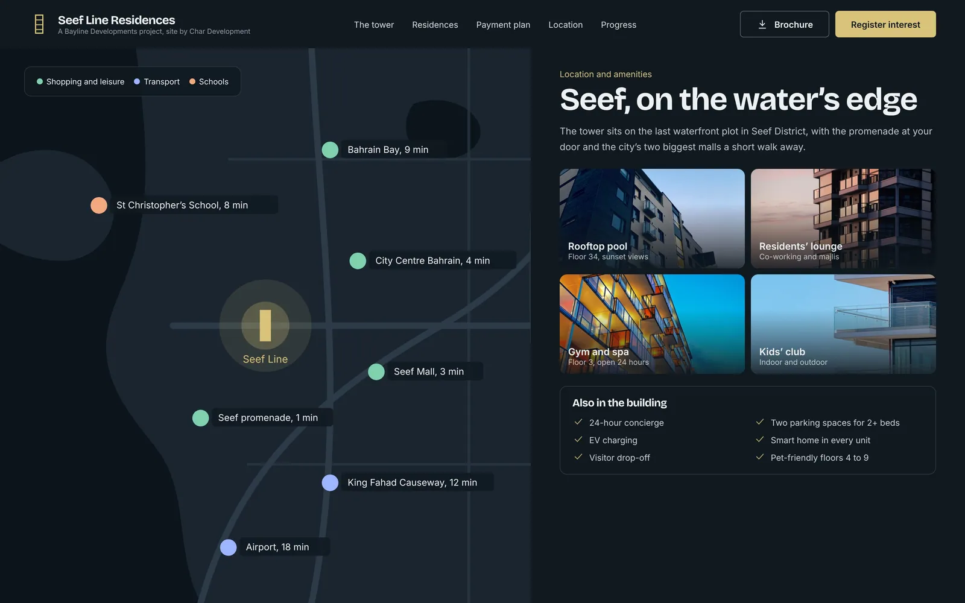The height and width of the screenshot is (603, 965).
Task: Open the Residents' lounge amenity card
Action: (843, 218)
